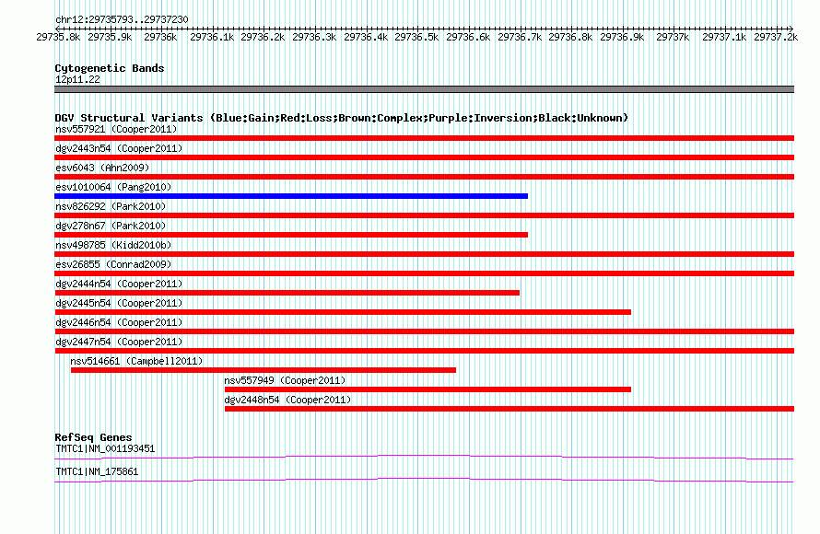Click the red bar under dgv2448n54
820x534 pixels.
[x=510, y=409]
